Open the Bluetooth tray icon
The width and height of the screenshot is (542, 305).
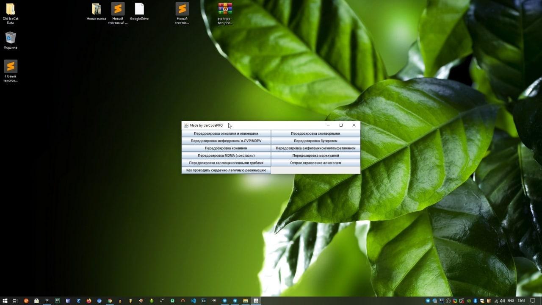pyautogui.click(x=476, y=301)
